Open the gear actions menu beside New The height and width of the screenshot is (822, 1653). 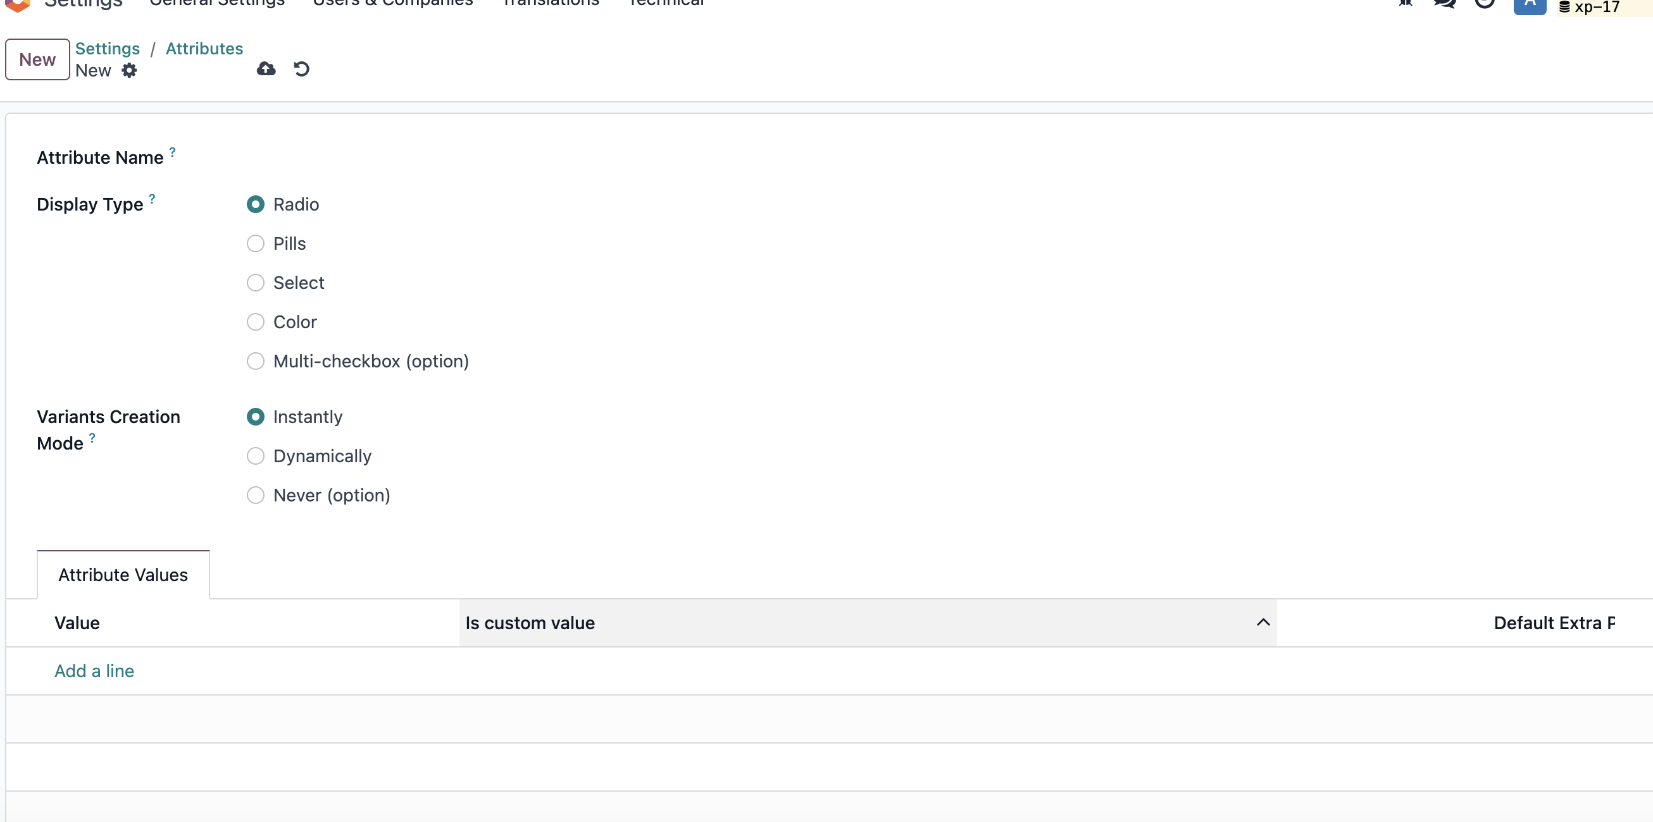coord(129,70)
